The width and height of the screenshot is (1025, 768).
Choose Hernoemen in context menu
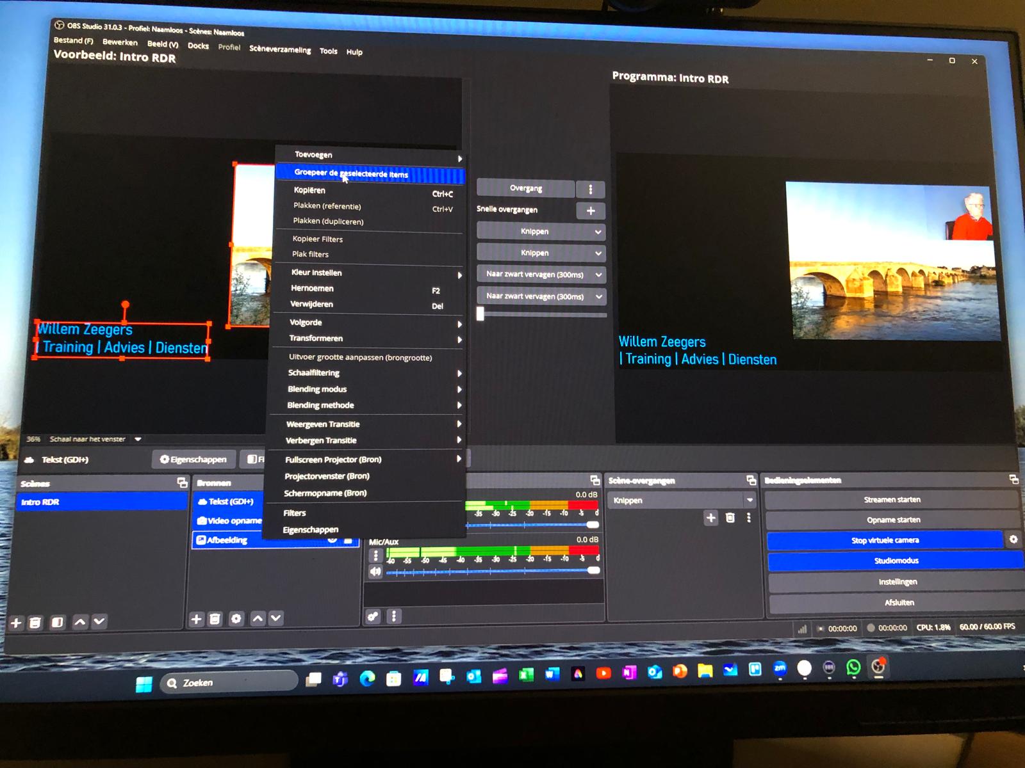tap(368, 289)
